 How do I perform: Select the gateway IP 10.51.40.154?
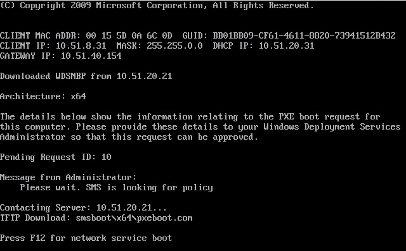pos(91,56)
